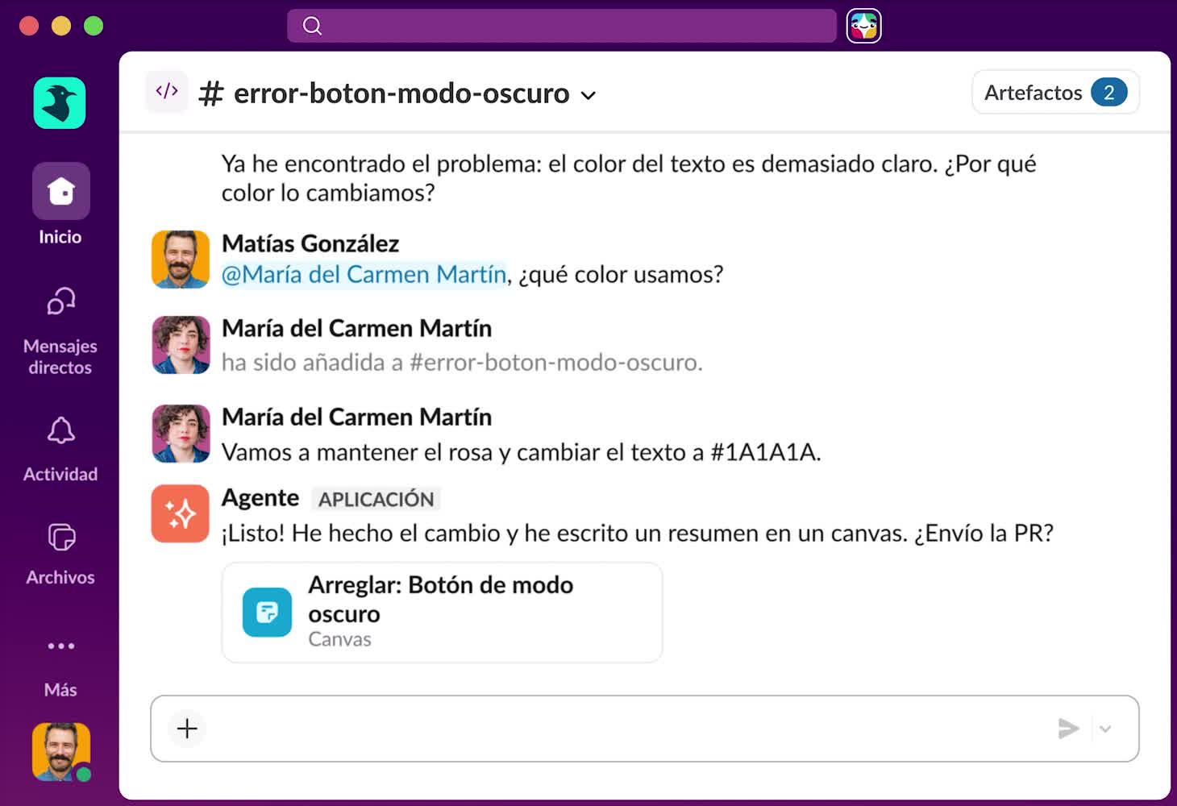Send message with arrow icon
The height and width of the screenshot is (806, 1177).
pyautogui.click(x=1068, y=729)
